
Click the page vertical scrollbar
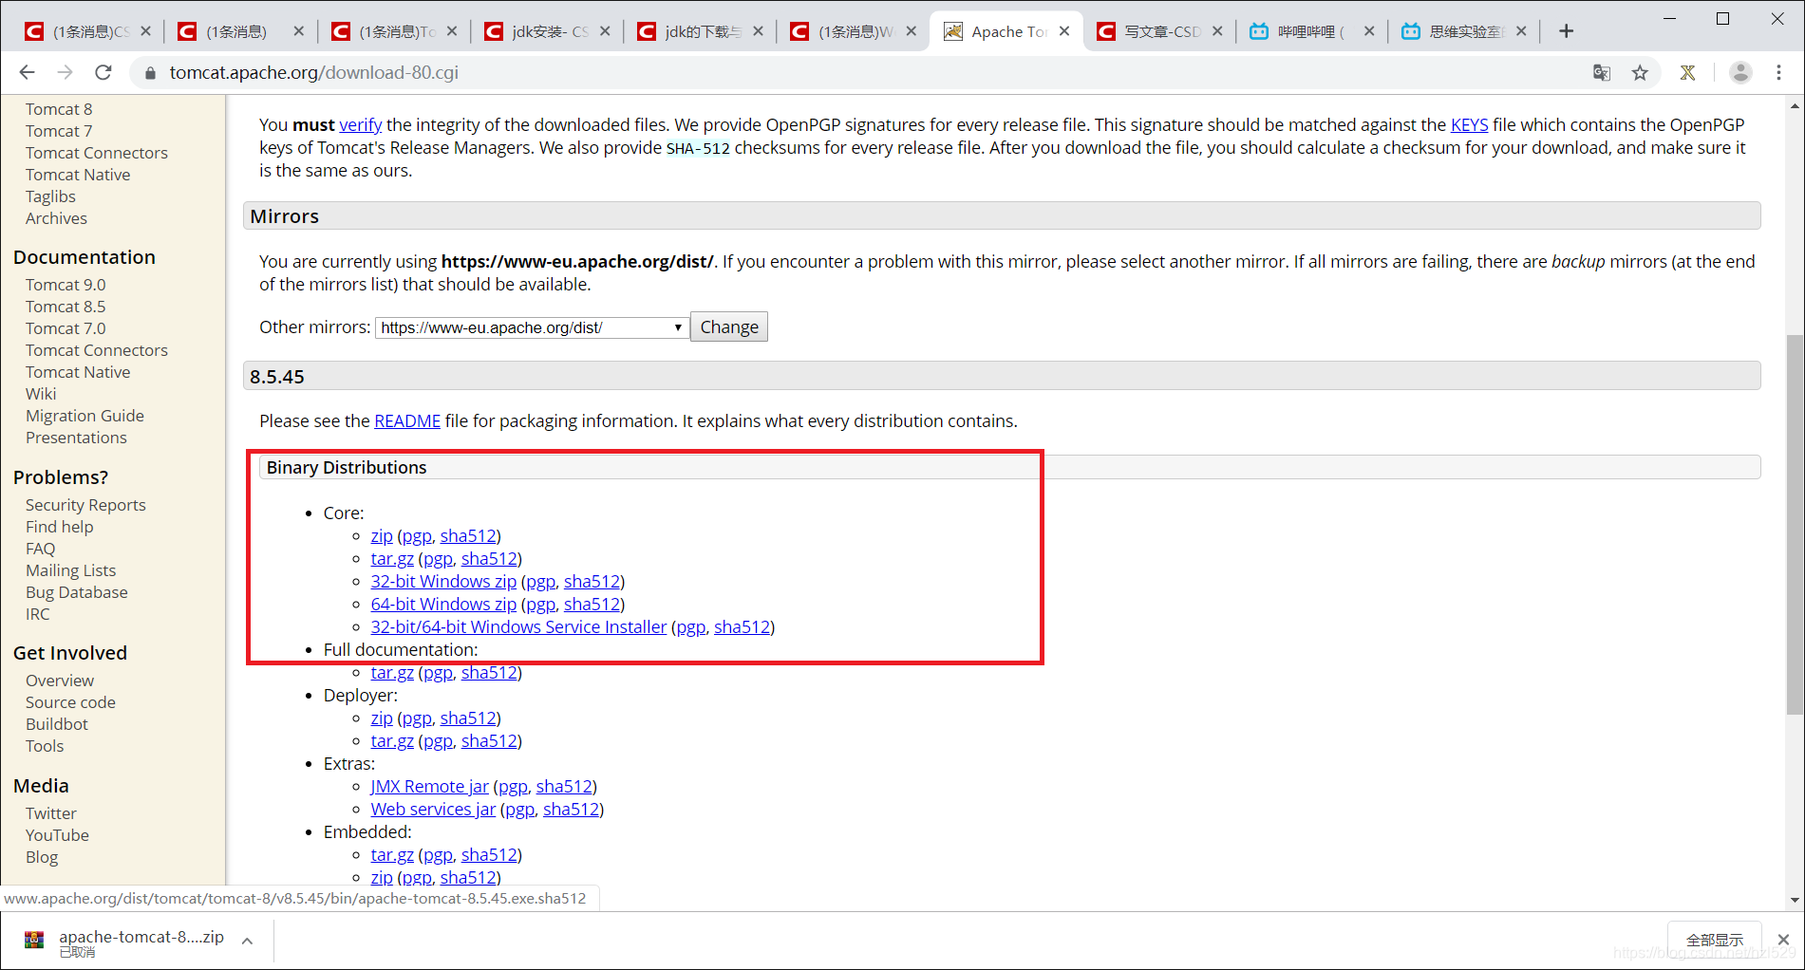click(1795, 524)
